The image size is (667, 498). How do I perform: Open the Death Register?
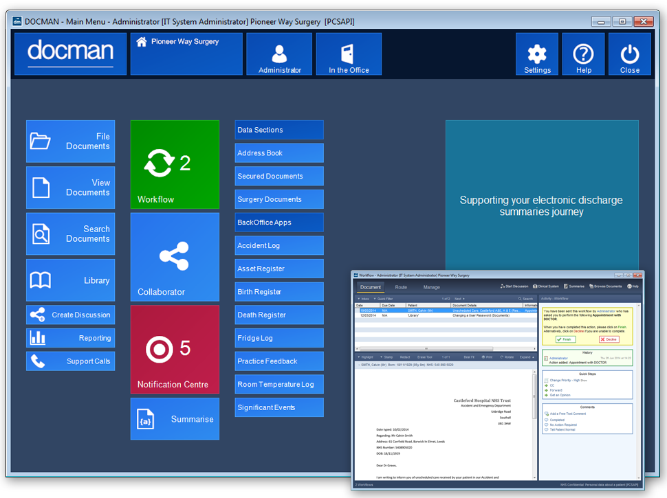pos(279,315)
